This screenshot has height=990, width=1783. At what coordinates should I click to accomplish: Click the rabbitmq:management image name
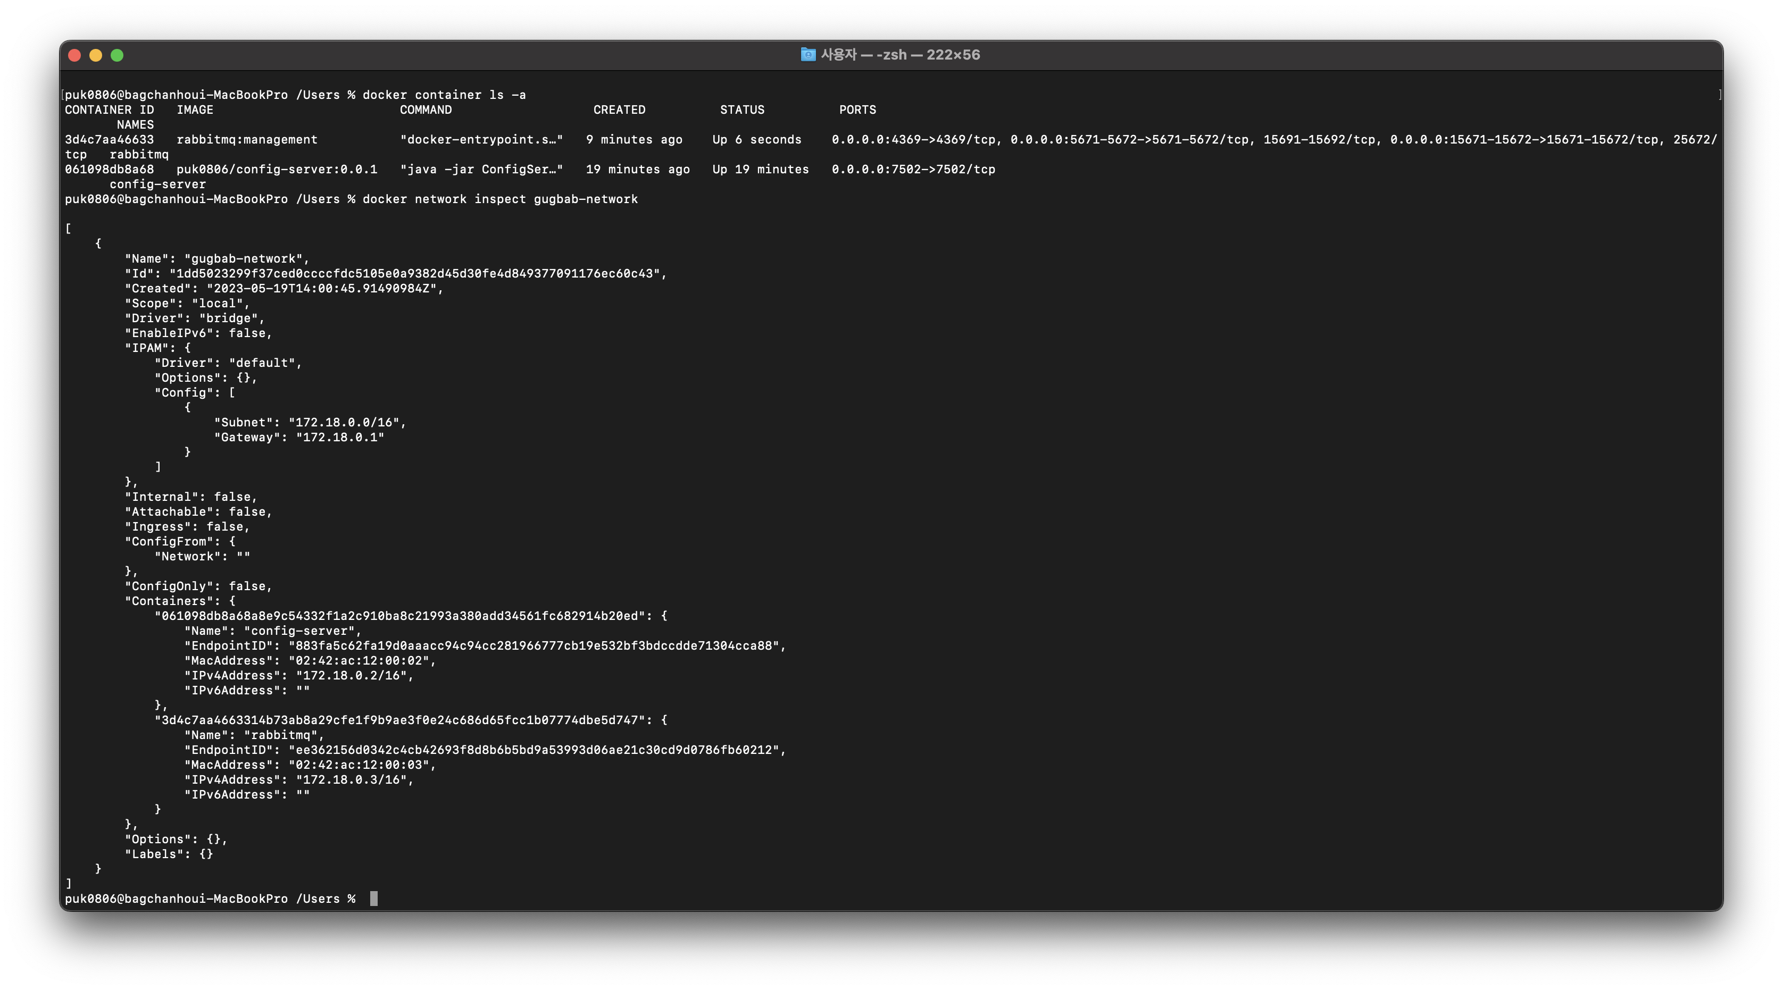[x=247, y=140]
